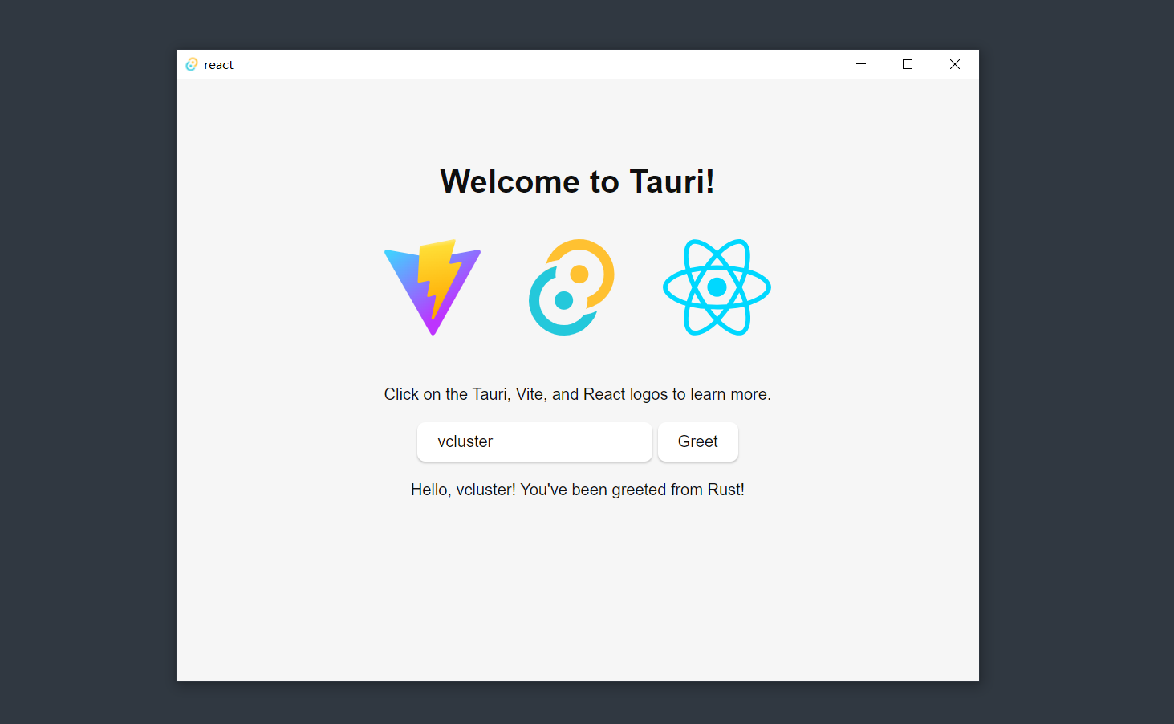The width and height of the screenshot is (1174, 724).
Task: Click the minimize window control
Action: point(860,64)
